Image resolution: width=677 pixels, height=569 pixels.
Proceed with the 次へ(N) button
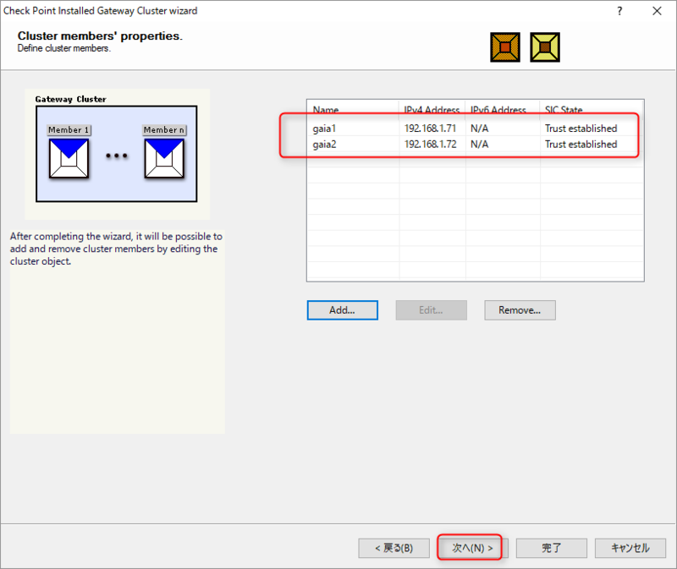[x=472, y=548]
